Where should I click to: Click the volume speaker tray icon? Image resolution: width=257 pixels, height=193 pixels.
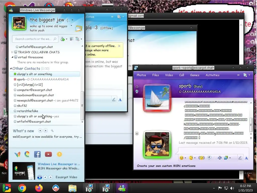(232, 188)
